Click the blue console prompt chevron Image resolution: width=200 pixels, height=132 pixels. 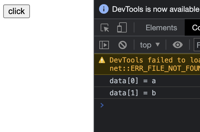[102, 105]
